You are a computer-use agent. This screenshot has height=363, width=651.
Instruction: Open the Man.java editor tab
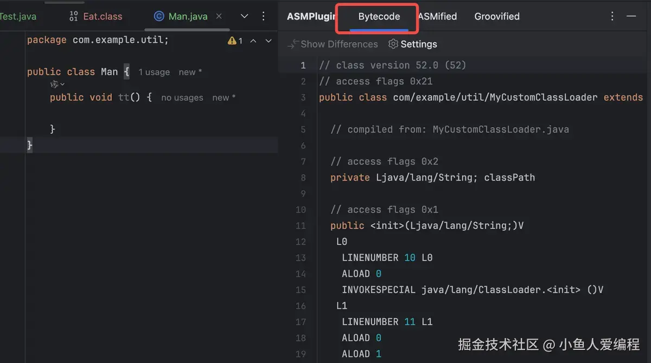click(181, 16)
